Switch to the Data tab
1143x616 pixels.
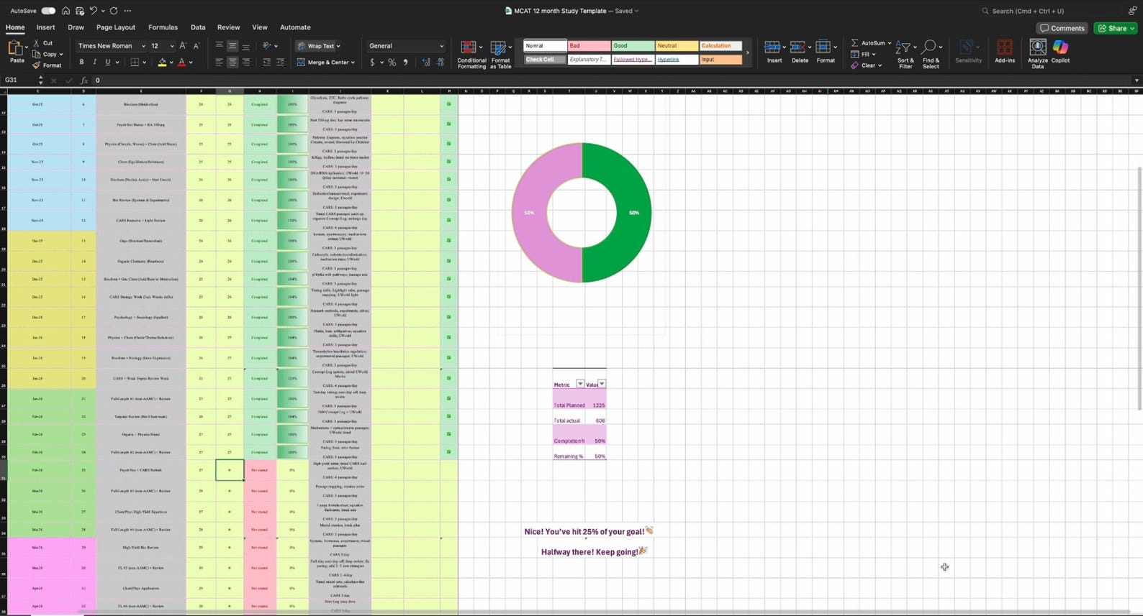coord(198,27)
